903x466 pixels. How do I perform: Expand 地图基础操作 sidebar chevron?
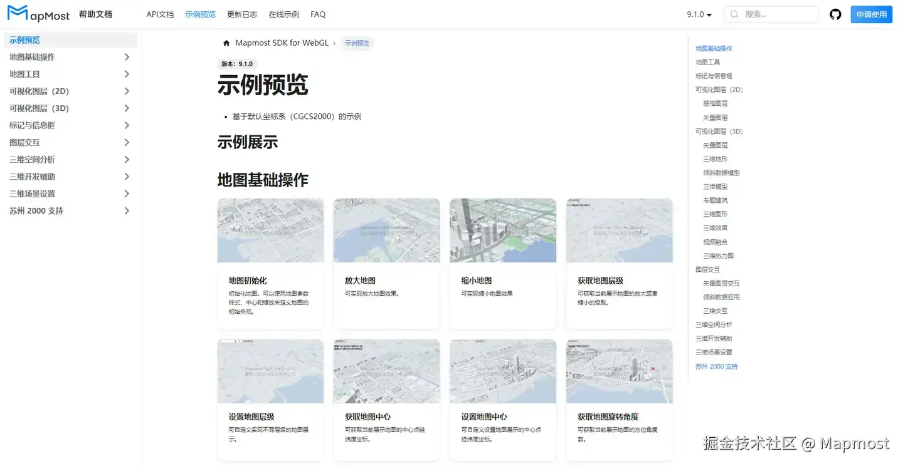pos(127,57)
